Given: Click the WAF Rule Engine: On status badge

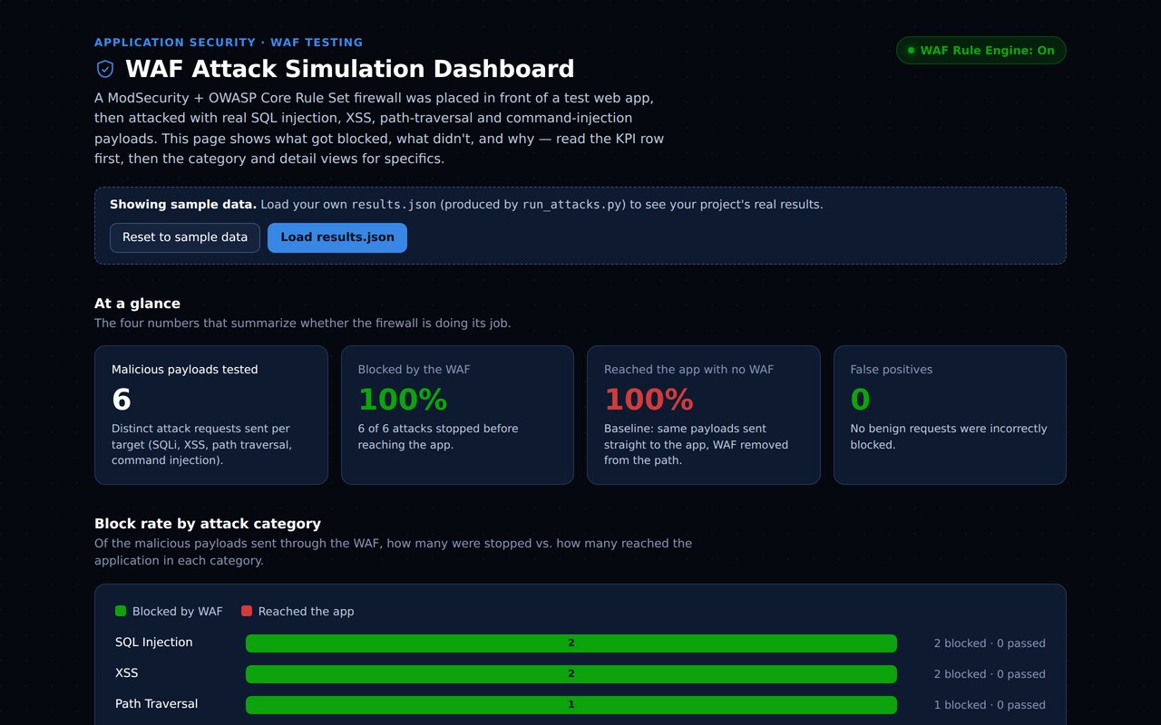Looking at the screenshot, I should (x=981, y=51).
